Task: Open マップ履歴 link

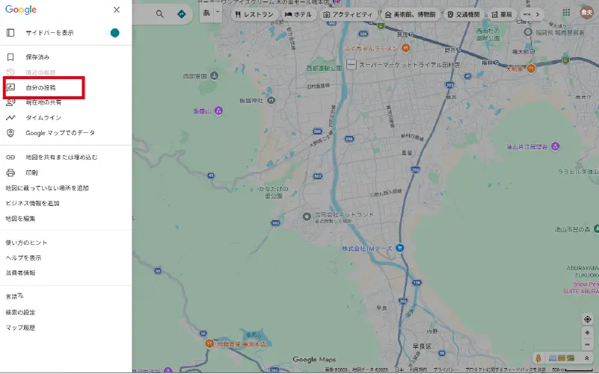Action: click(x=20, y=328)
